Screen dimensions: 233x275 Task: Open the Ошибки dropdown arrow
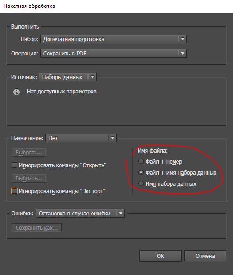tap(121, 213)
